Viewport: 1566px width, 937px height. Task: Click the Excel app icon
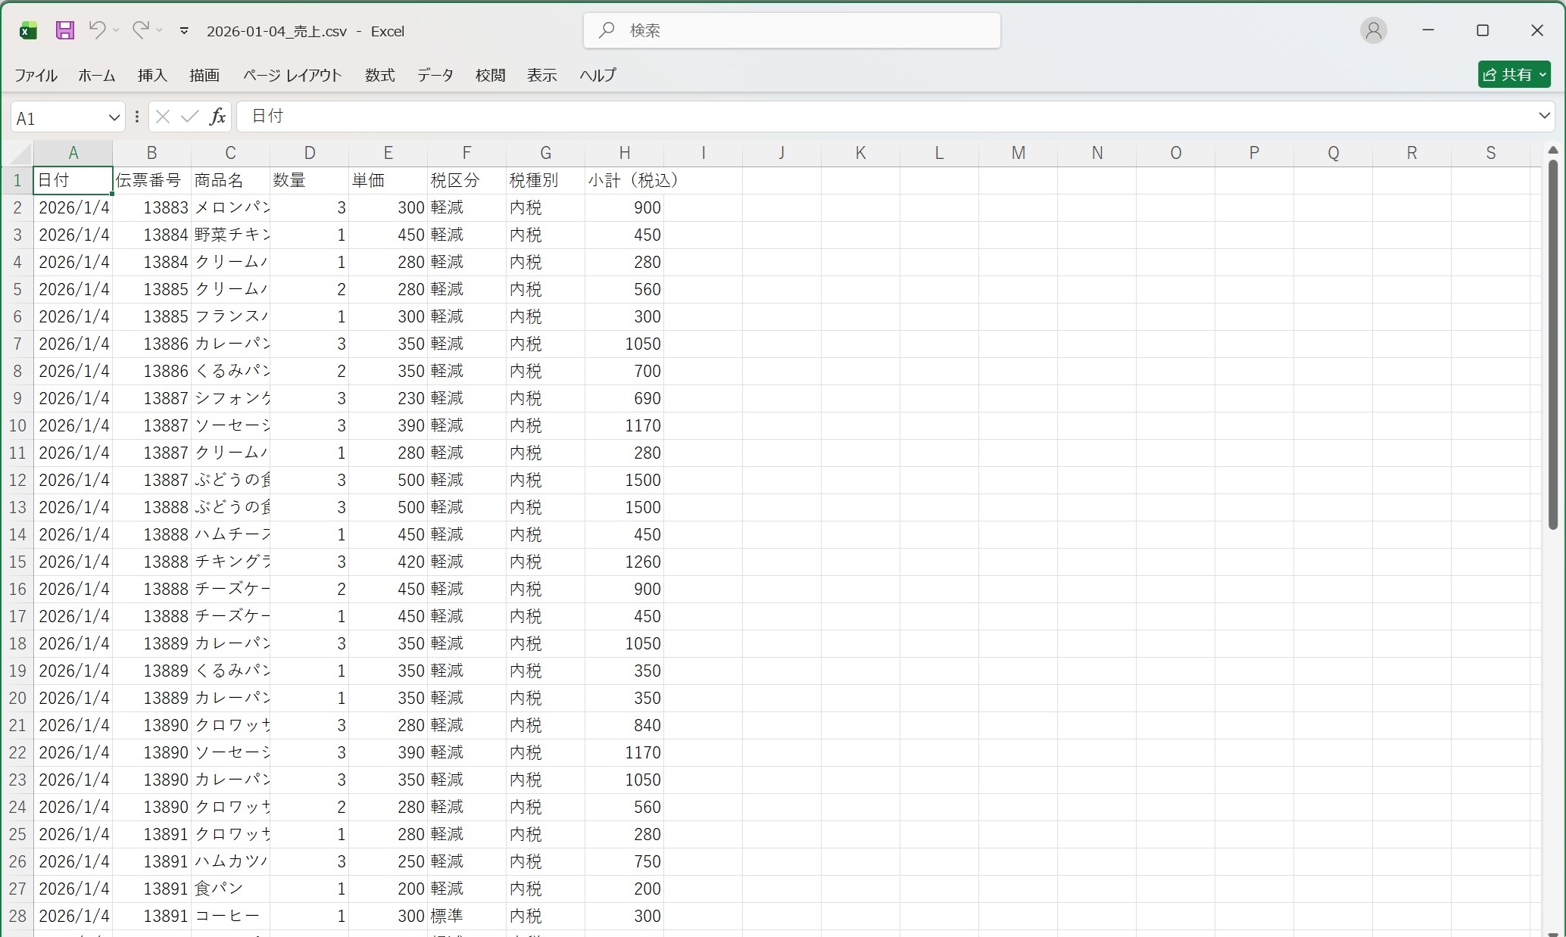click(28, 30)
